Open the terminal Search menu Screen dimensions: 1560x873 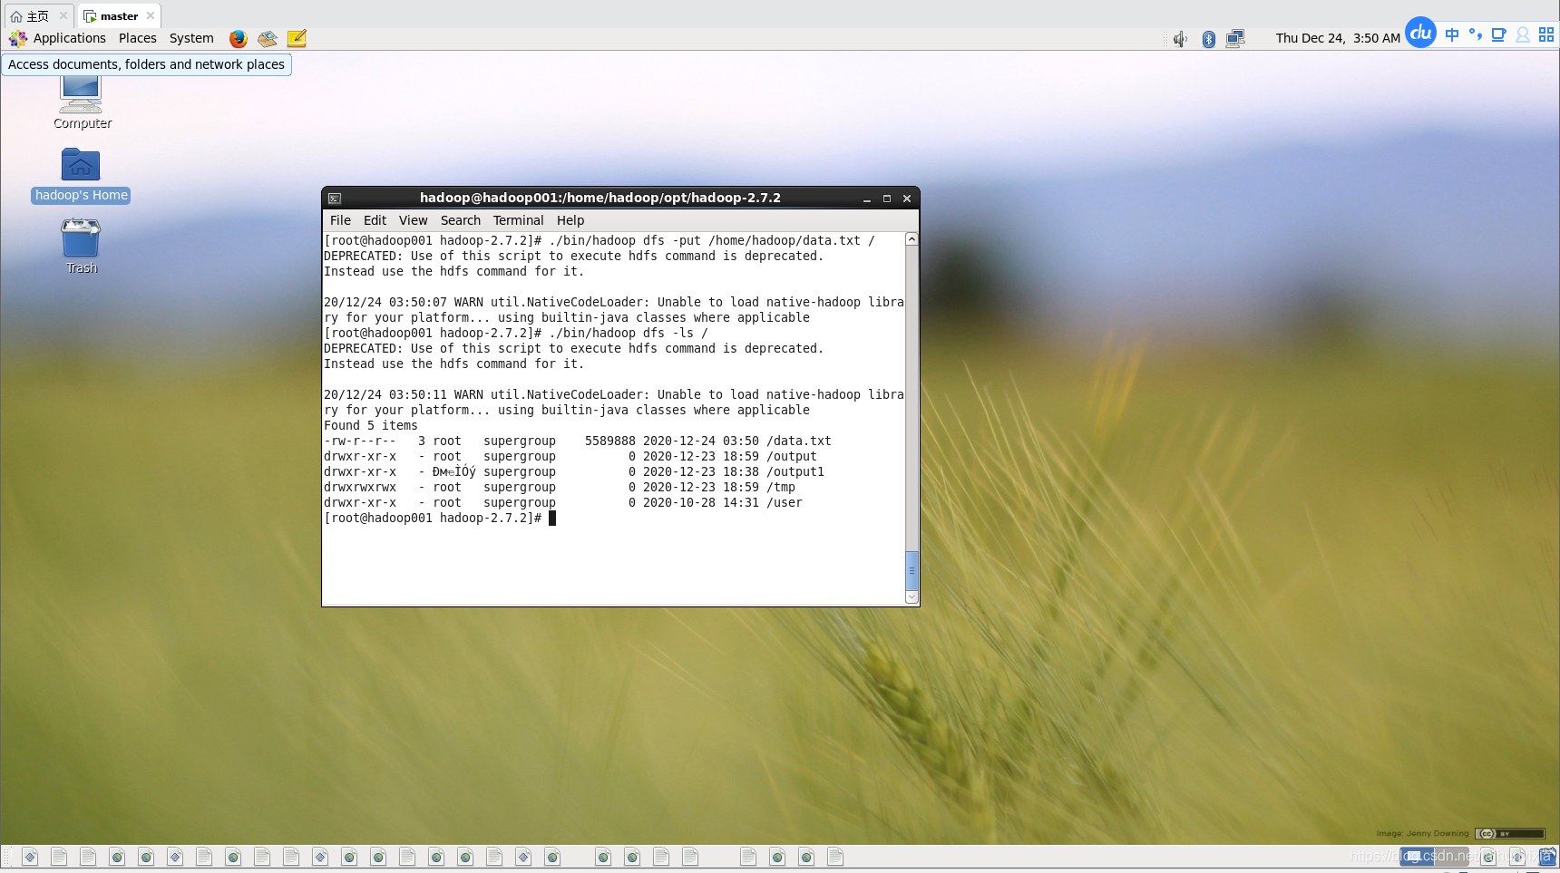pyautogui.click(x=461, y=220)
